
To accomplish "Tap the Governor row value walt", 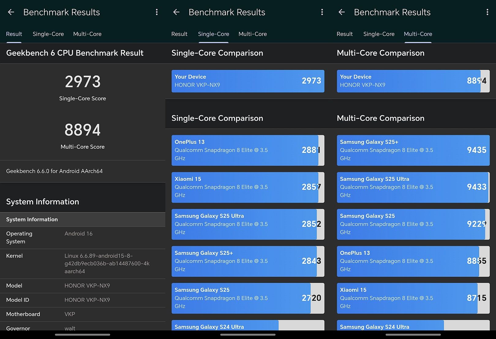I will point(70,328).
